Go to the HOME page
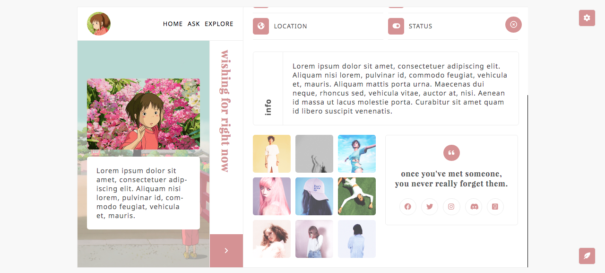Image resolution: width=605 pixels, height=273 pixels. point(173,24)
